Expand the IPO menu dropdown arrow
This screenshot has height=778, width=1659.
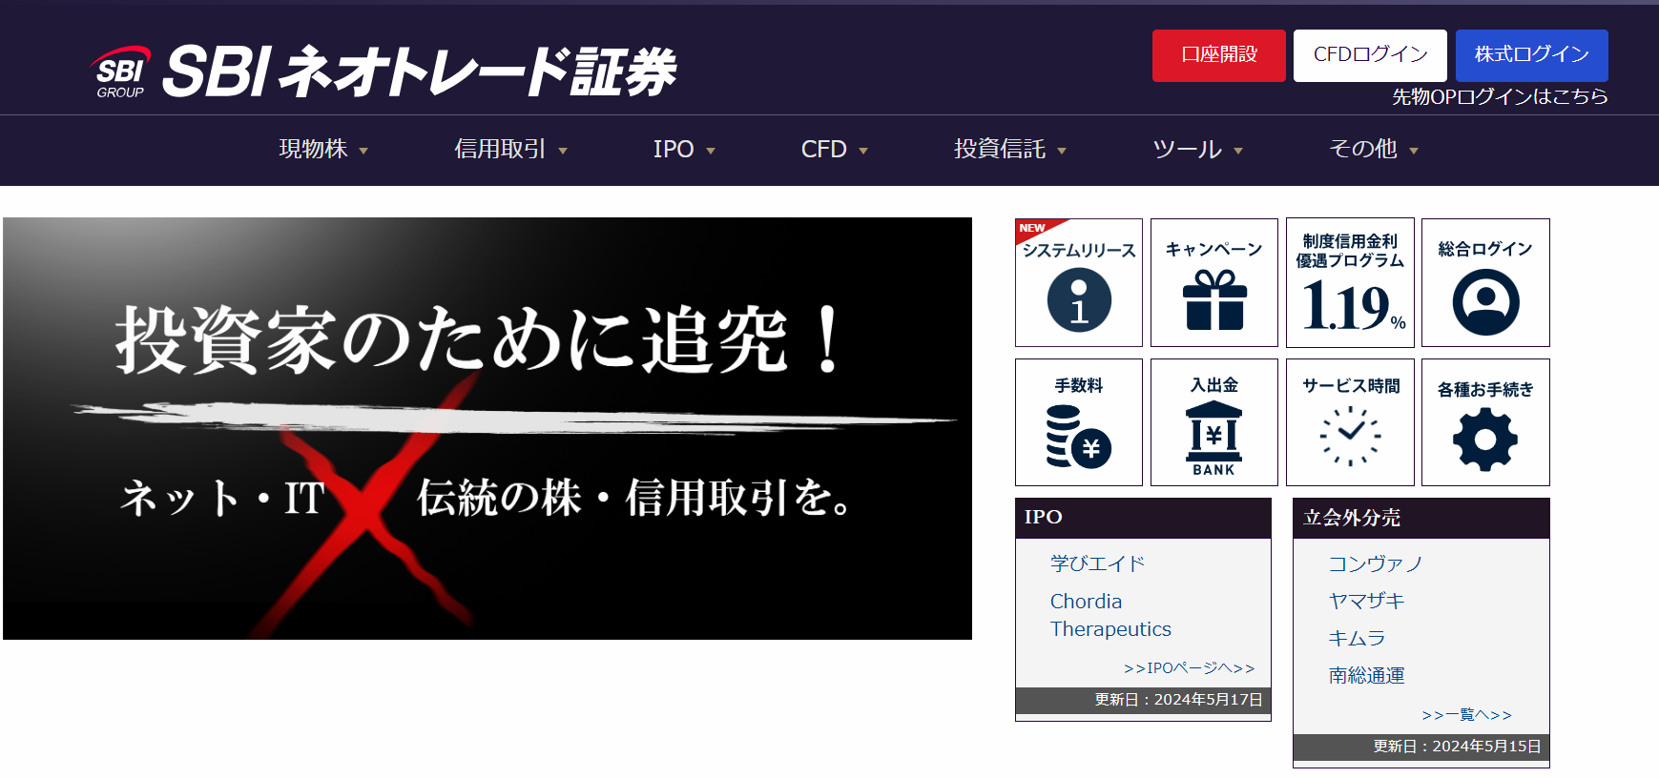pos(711,151)
